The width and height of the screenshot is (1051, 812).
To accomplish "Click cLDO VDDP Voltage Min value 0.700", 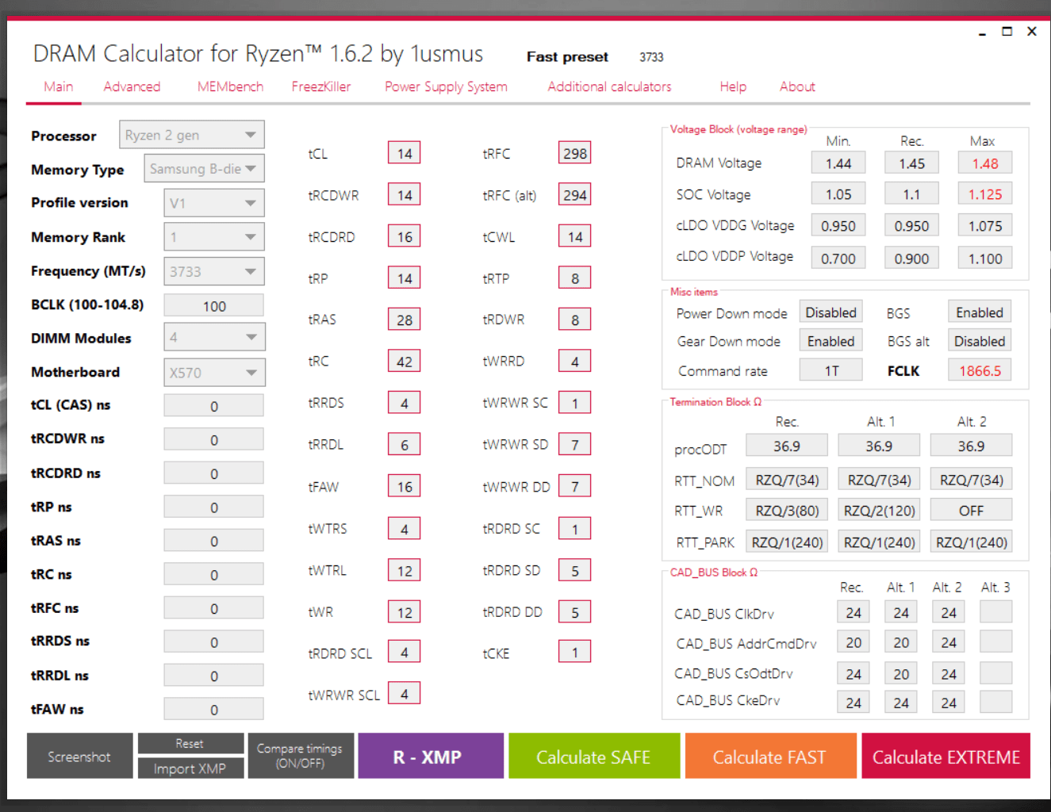I will coord(838,259).
